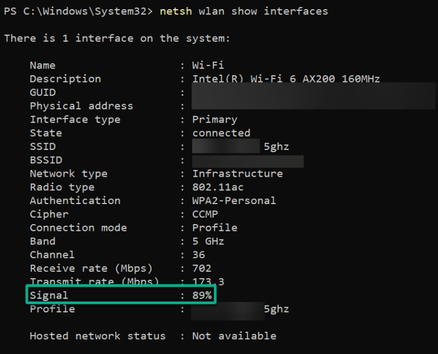Click the Description label
438x354 pixels.
[x=66, y=79]
